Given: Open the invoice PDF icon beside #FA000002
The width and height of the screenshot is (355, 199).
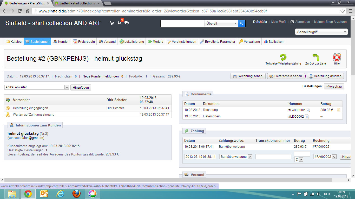Looking at the screenshot, I should (308, 110).
